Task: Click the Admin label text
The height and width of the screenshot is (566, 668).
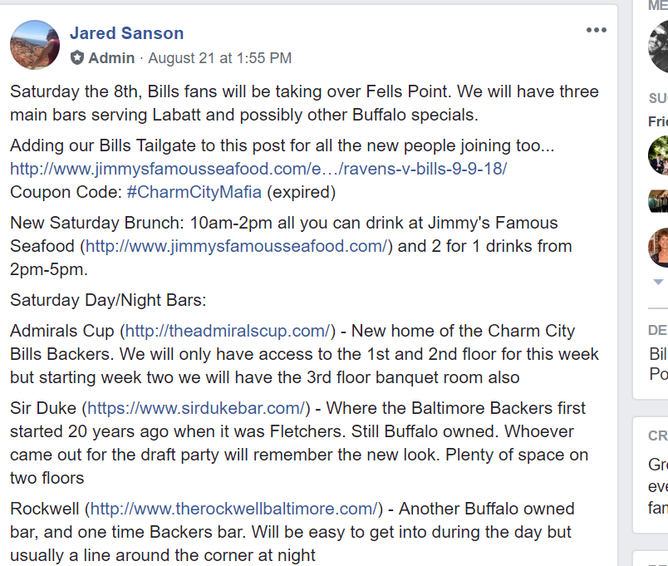Action: (x=111, y=57)
